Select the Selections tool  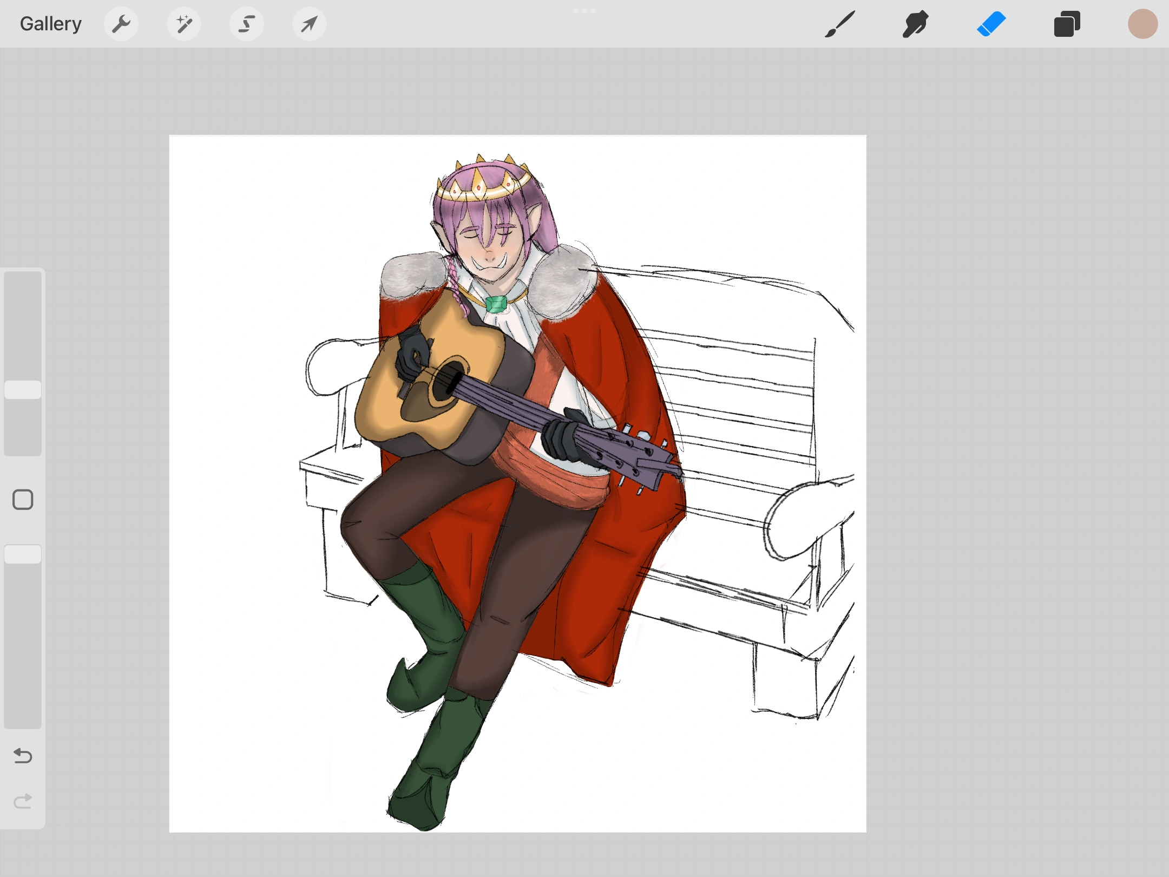pyautogui.click(x=246, y=23)
